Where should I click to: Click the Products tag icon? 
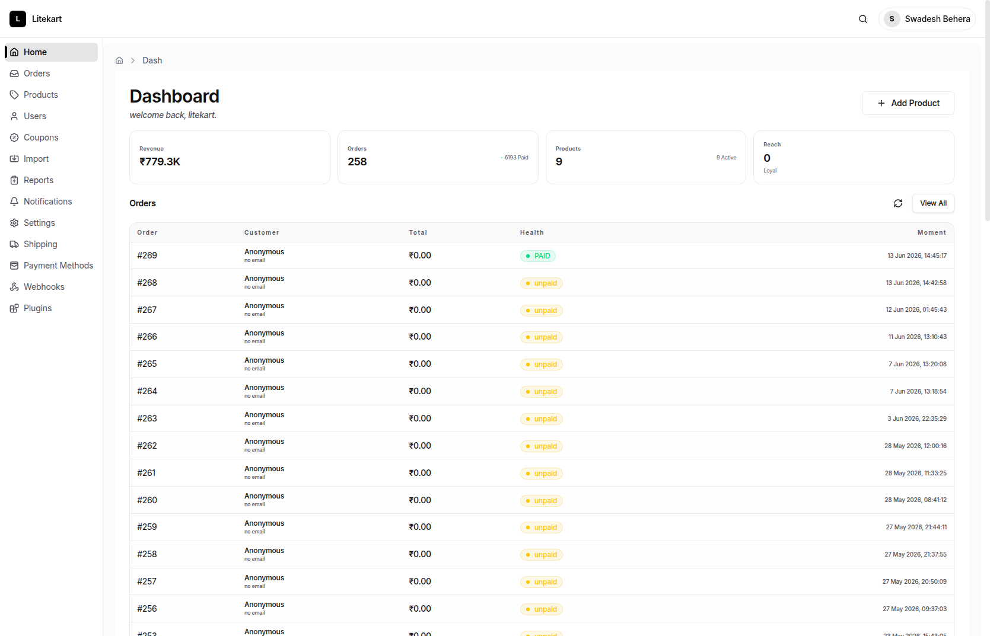14,95
